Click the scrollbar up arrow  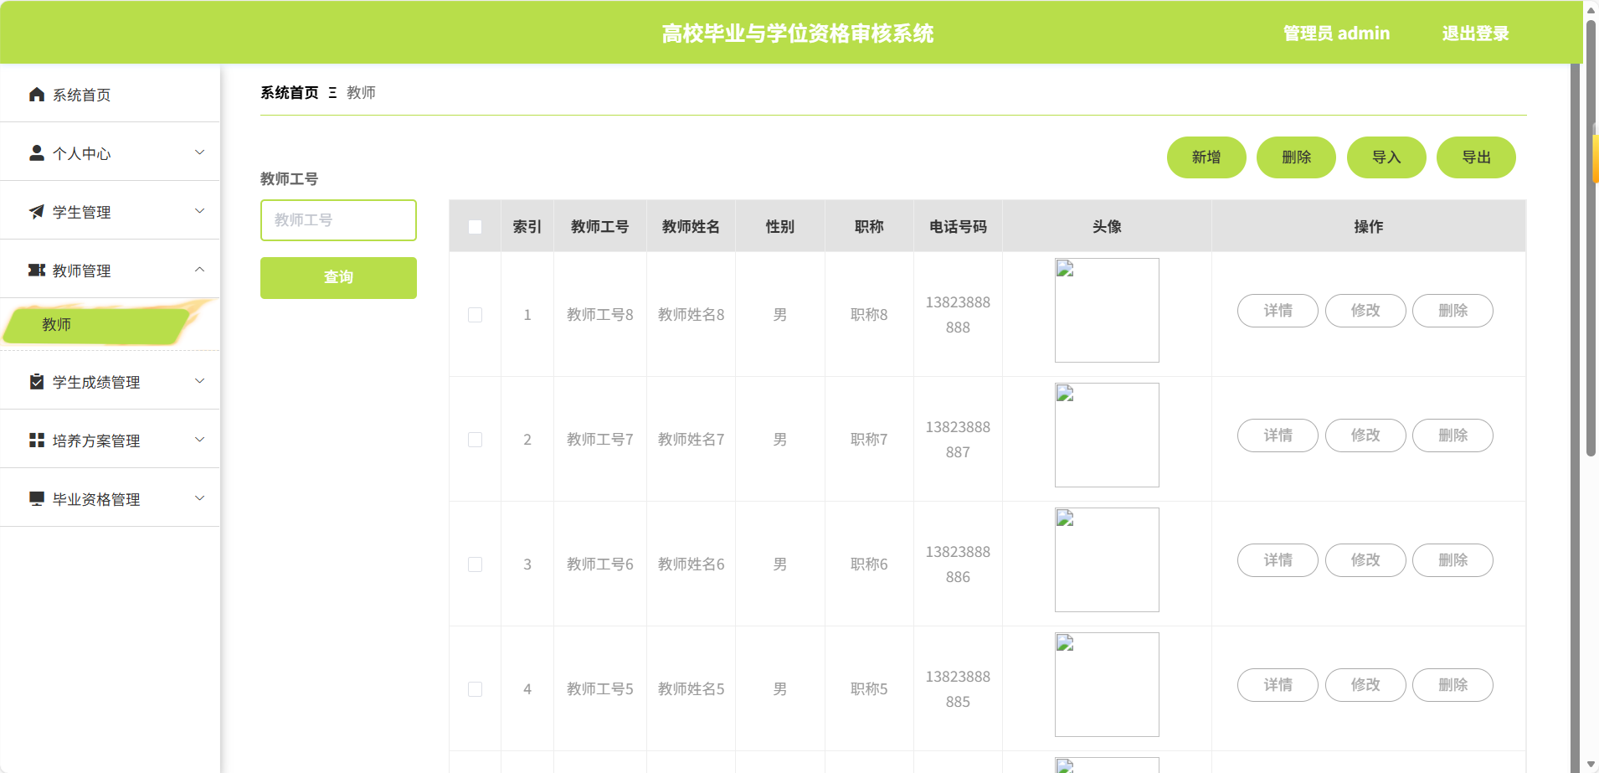(1591, 9)
